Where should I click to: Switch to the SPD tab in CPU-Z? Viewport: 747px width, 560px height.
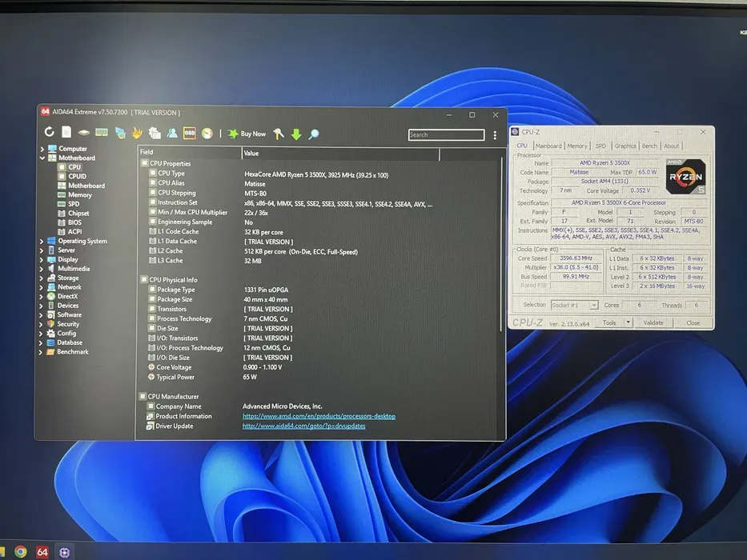[600, 146]
